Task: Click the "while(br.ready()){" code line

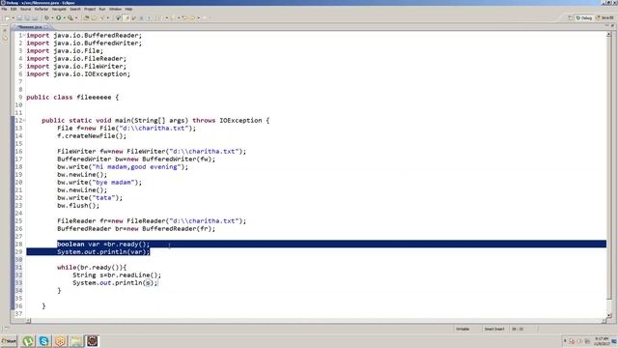Action: 92,268
